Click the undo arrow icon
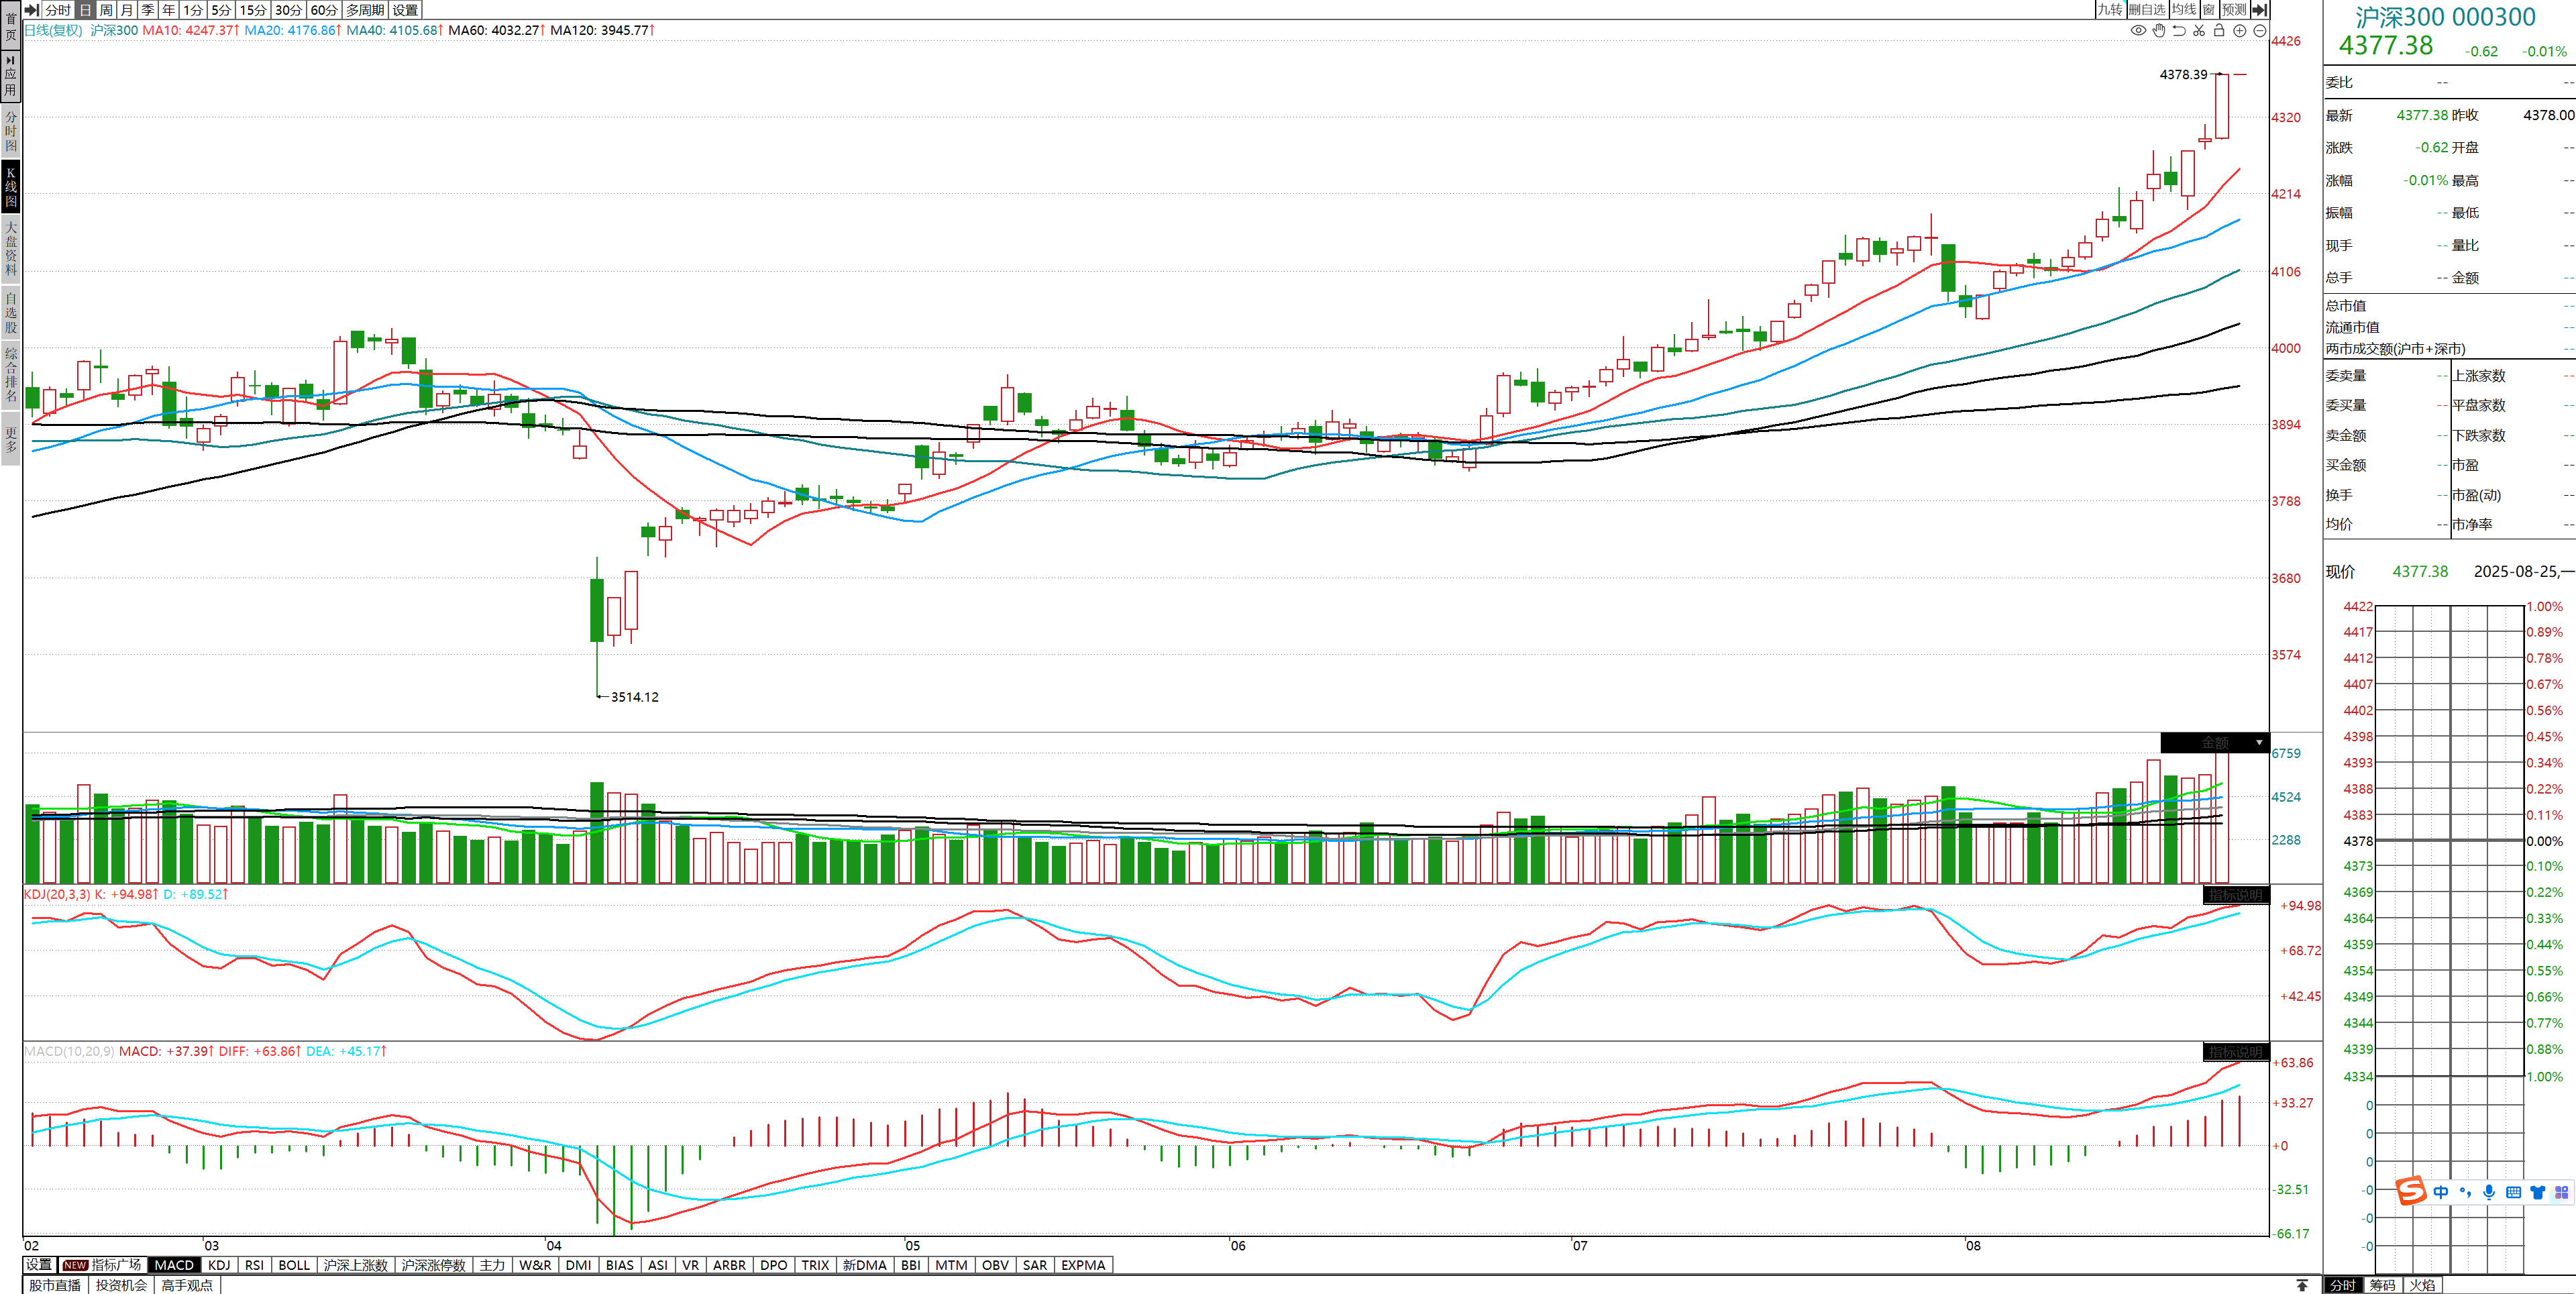Screen dimensions: 2576x1294 coord(2179,31)
